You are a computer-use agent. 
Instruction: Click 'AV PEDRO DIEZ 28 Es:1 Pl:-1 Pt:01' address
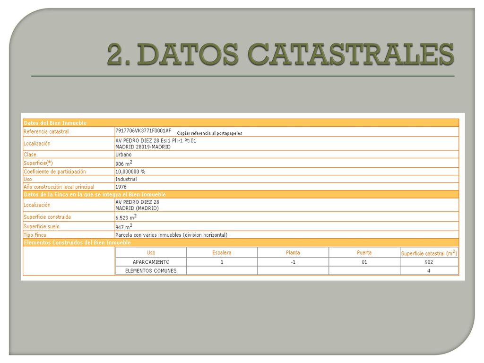[156, 140]
